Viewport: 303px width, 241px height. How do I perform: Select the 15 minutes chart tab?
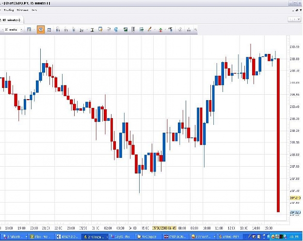(11, 20)
